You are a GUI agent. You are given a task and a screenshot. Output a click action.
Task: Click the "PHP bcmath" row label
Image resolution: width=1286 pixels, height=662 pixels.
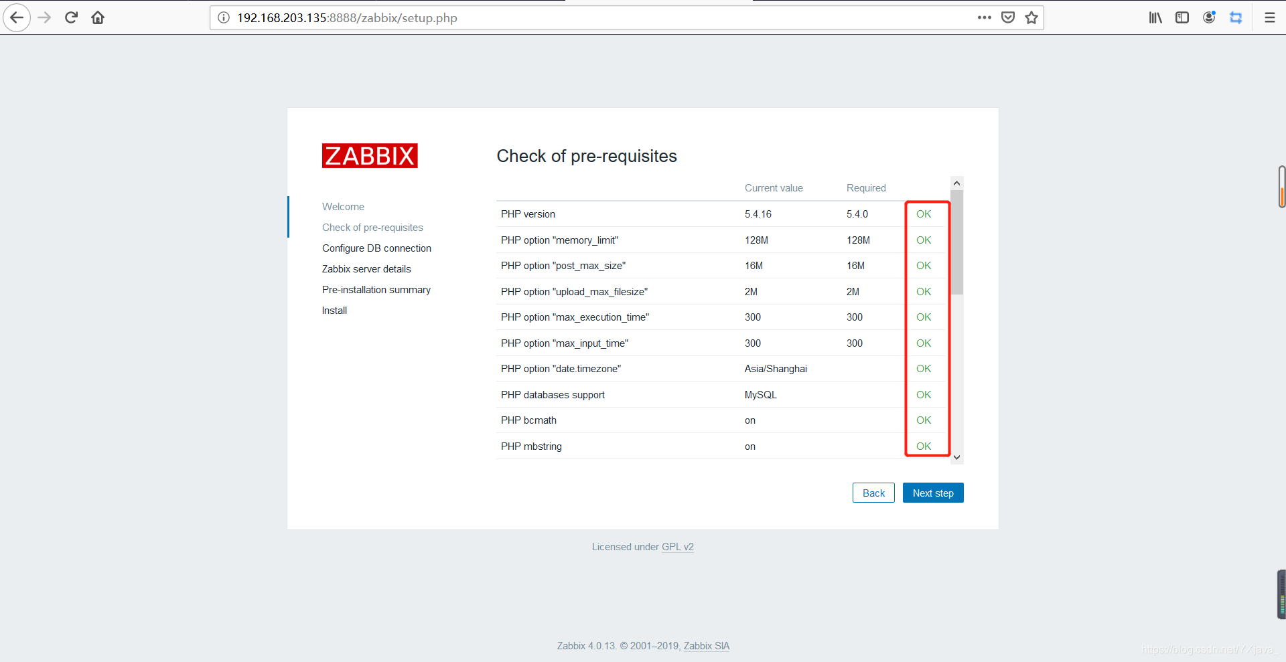[528, 420]
